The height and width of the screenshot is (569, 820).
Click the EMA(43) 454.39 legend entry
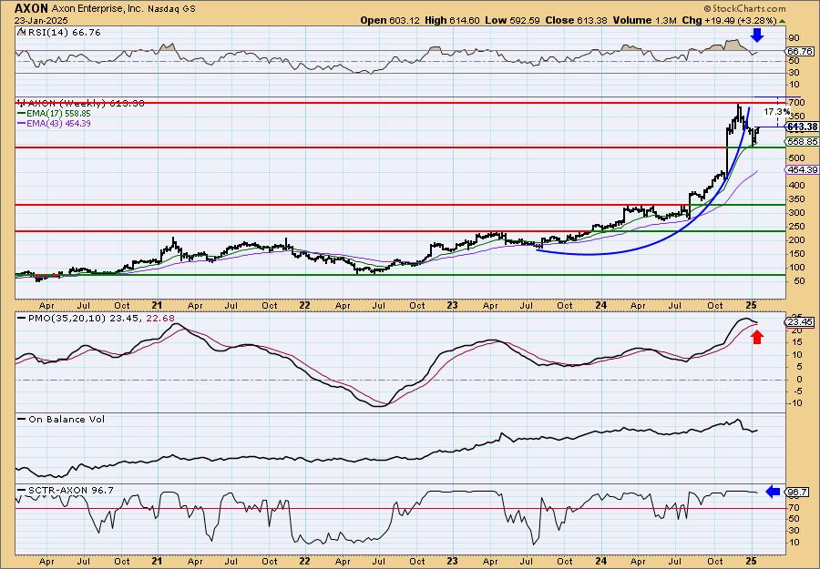[57, 123]
